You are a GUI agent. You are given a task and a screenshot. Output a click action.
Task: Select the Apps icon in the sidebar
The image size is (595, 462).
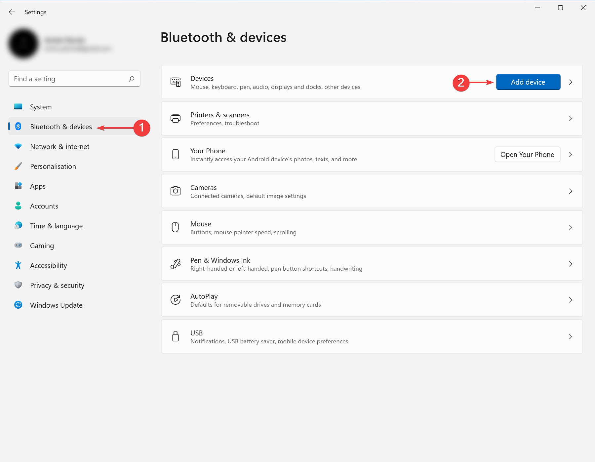click(18, 186)
